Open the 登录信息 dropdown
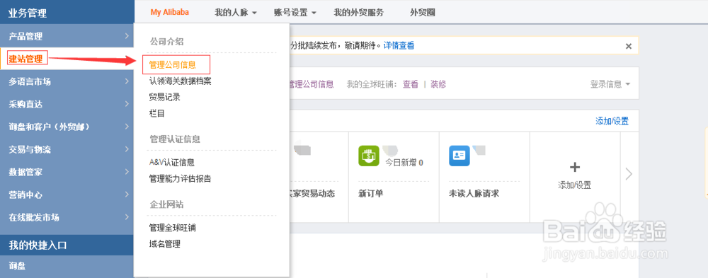 point(610,84)
